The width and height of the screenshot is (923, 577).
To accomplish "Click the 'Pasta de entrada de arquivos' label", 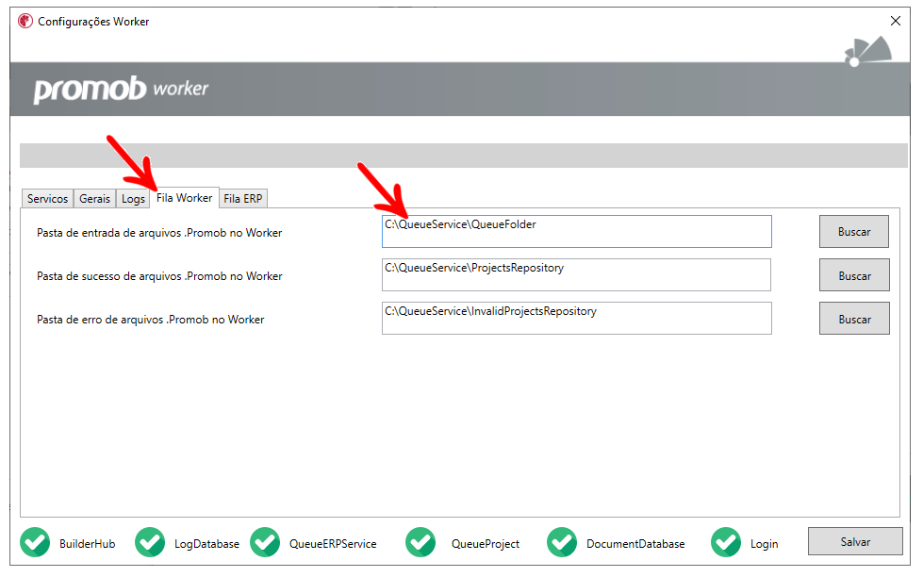I will click(159, 233).
